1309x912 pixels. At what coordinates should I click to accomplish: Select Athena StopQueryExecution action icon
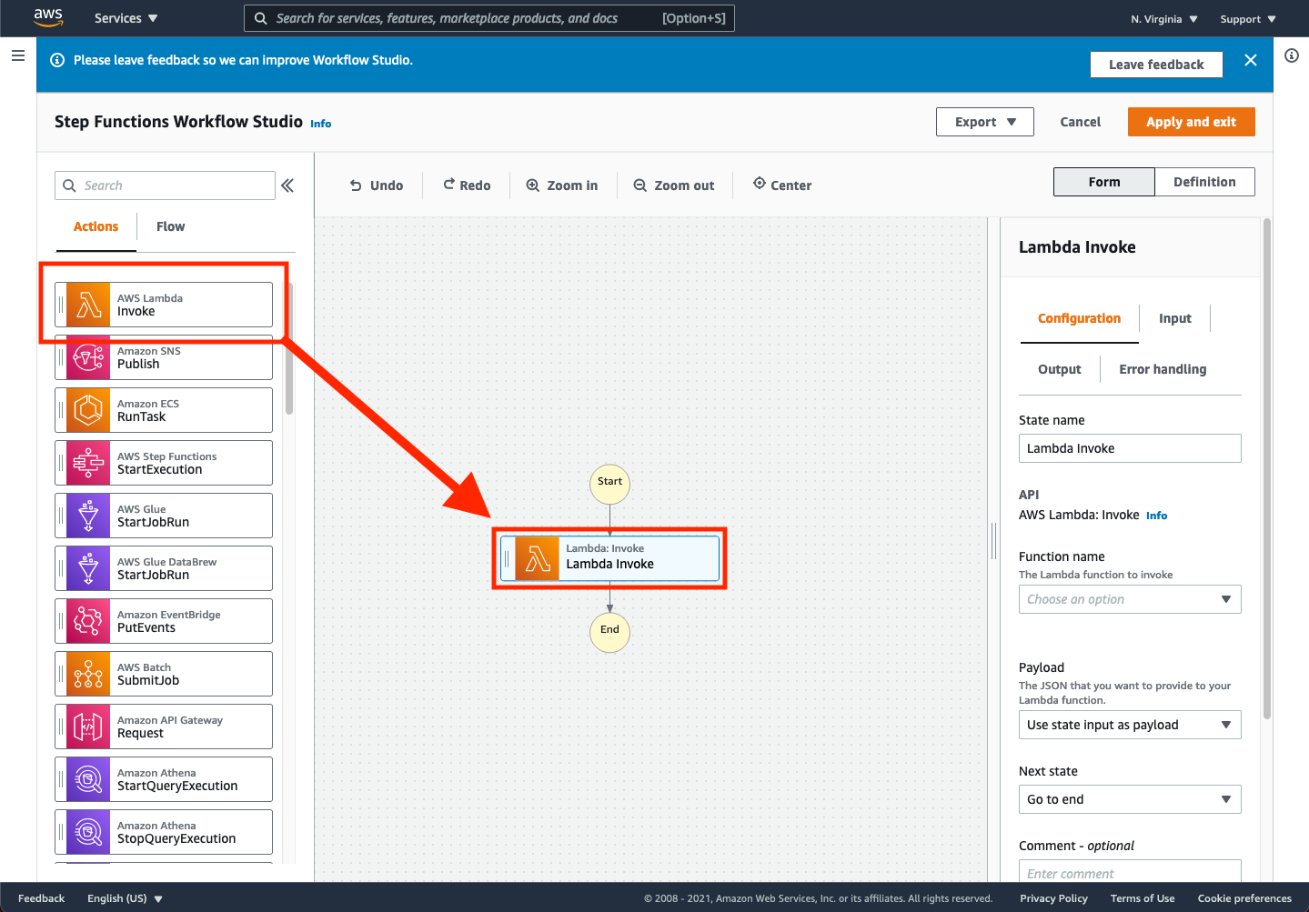coord(88,832)
